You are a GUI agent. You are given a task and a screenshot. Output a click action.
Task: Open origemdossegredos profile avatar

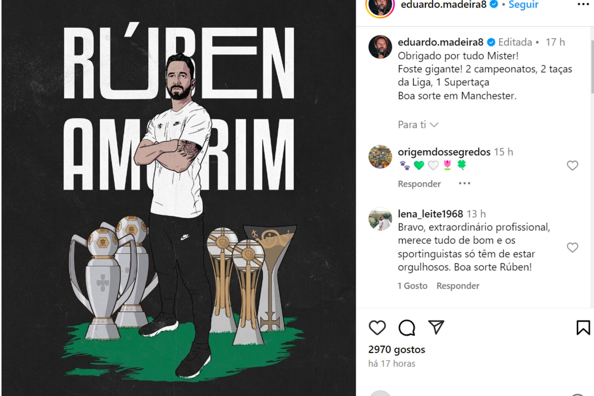tap(380, 156)
